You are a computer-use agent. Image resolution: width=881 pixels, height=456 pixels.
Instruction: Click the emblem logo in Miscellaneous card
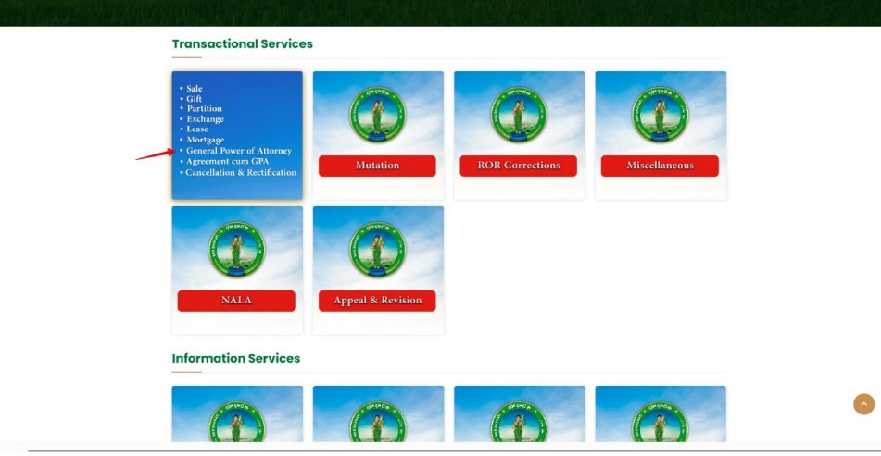[660, 115]
